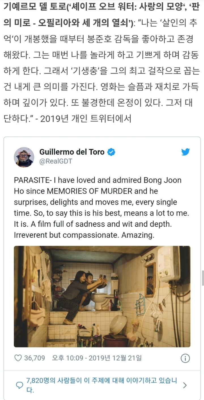This screenshot has height=400, width=204.
Task: Expand conversation with right chevron arrow
Action: tap(185, 385)
